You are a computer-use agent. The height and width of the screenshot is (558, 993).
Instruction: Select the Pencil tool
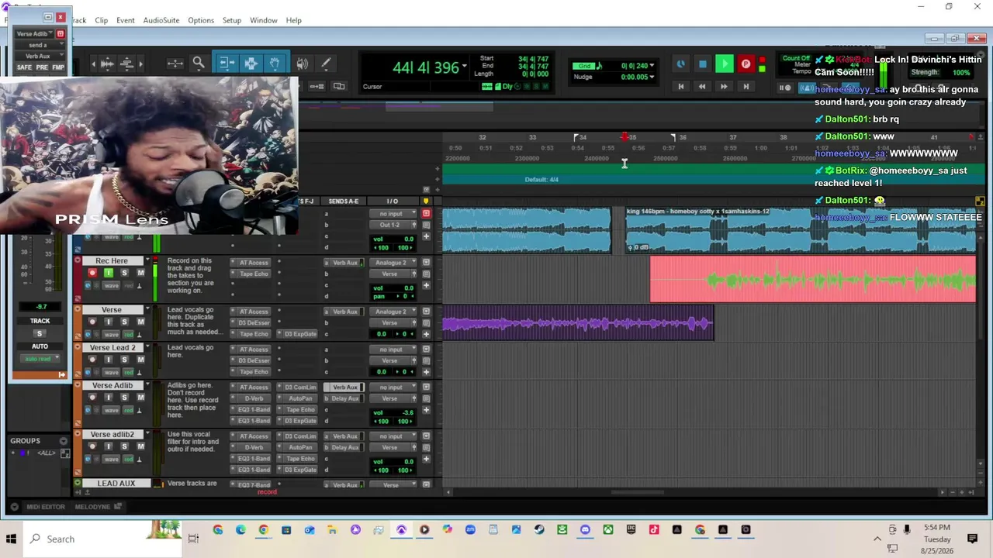pyautogui.click(x=326, y=64)
